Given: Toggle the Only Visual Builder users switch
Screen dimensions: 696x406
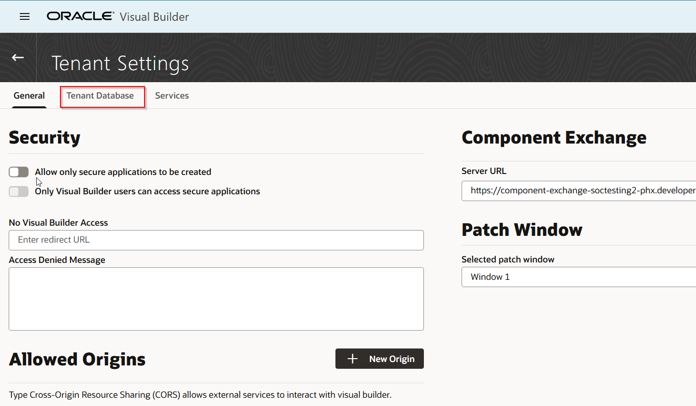Looking at the screenshot, I should [x=19, y=191].
